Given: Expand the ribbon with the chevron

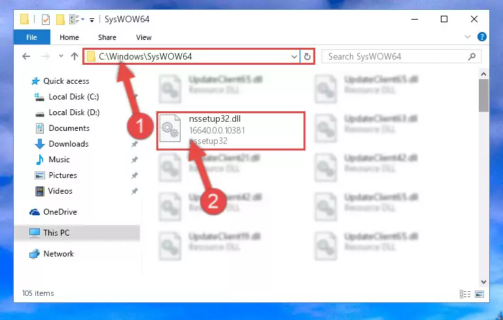Looking at the screenshot, I should (x=468, y=37).
